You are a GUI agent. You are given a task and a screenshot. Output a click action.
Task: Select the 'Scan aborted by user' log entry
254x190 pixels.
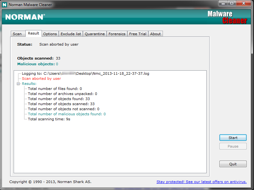41,79
